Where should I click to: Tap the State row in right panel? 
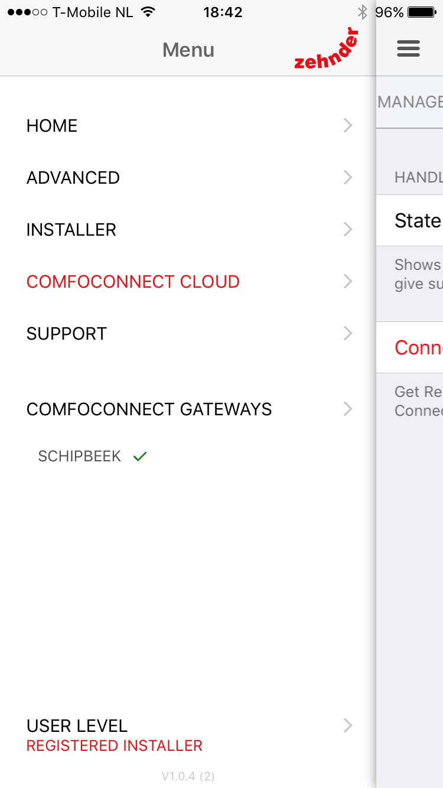[x=417, y=221]
